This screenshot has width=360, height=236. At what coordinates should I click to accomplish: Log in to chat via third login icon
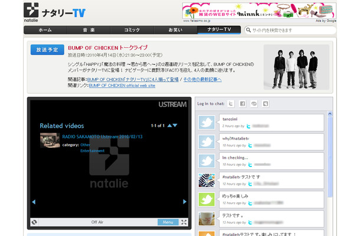click(x=254, y=104)
